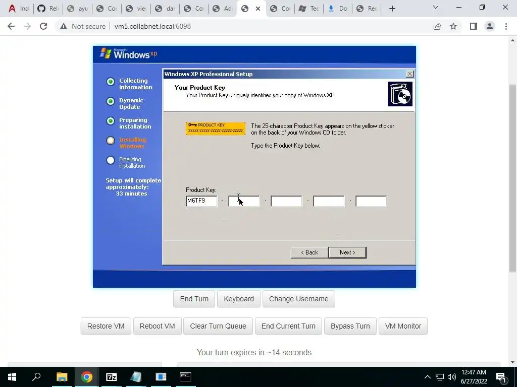This screenshot has width=517, height=387.
Task: Click the fifth product key field
Action: point(371,201)
